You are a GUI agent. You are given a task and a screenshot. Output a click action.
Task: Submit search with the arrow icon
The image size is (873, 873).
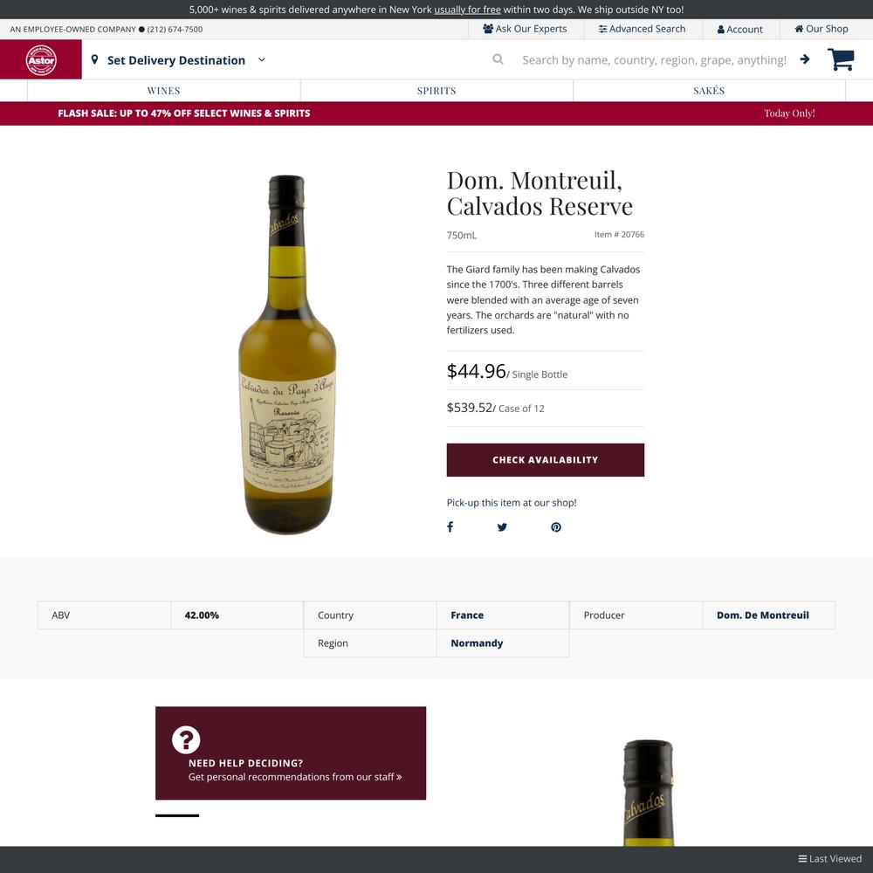805,59
